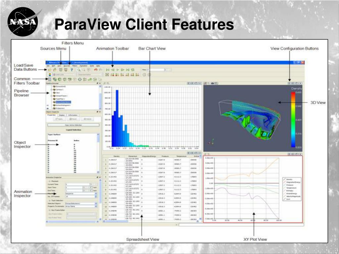Collapse the Key Frame Editor section
The image size is (339, 254).
coord(50,210)
